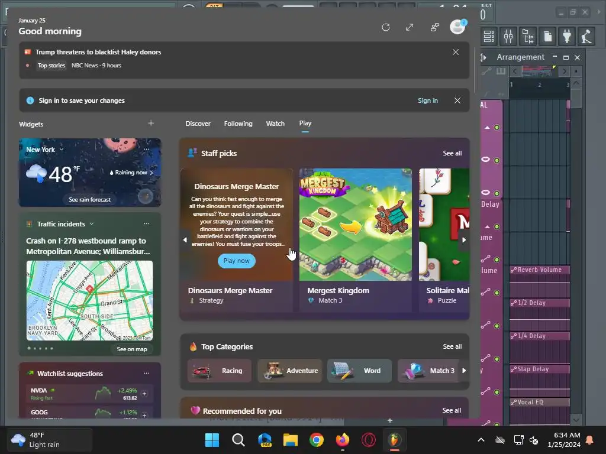Open the FL Studio channel rack view icon
Image resolution: width=606 pixels, height=454 pixels.
pos(489,36)
